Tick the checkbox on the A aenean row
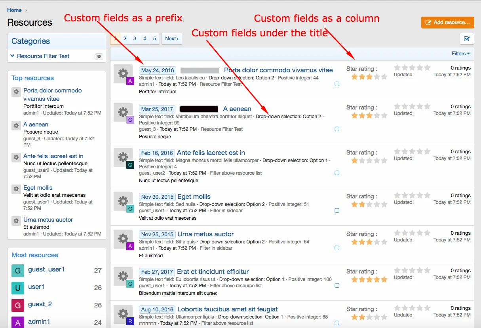 coord(337,129)
